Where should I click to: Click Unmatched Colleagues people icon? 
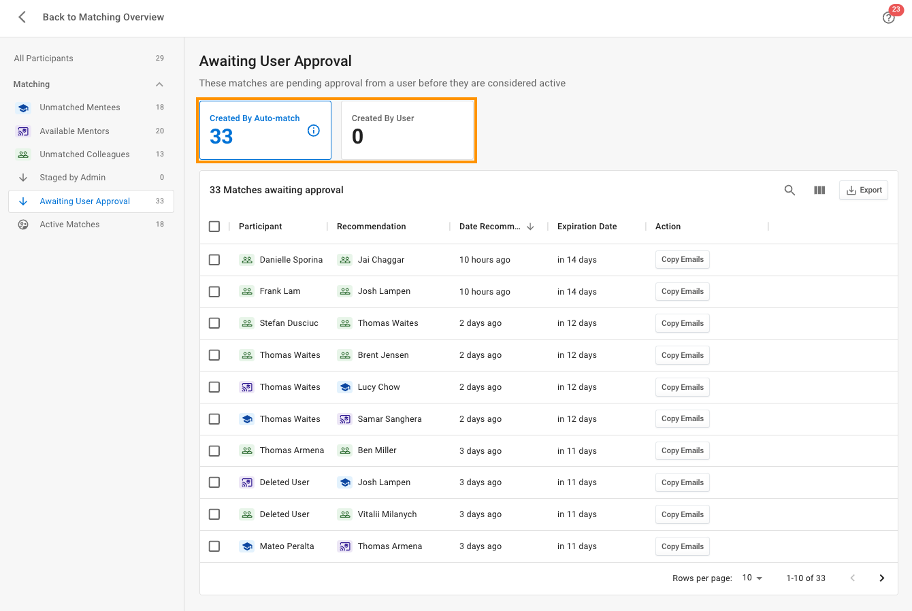[x=23, y=154]
